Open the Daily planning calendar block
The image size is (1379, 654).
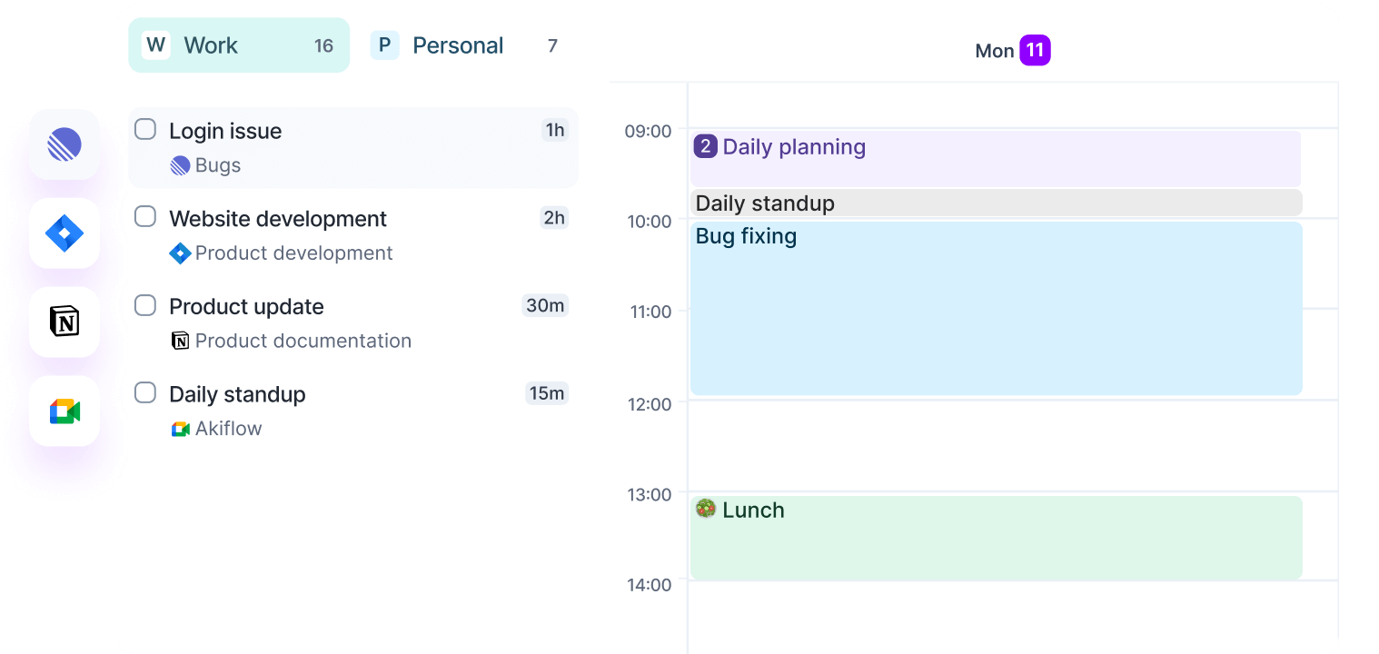(996, 158)
